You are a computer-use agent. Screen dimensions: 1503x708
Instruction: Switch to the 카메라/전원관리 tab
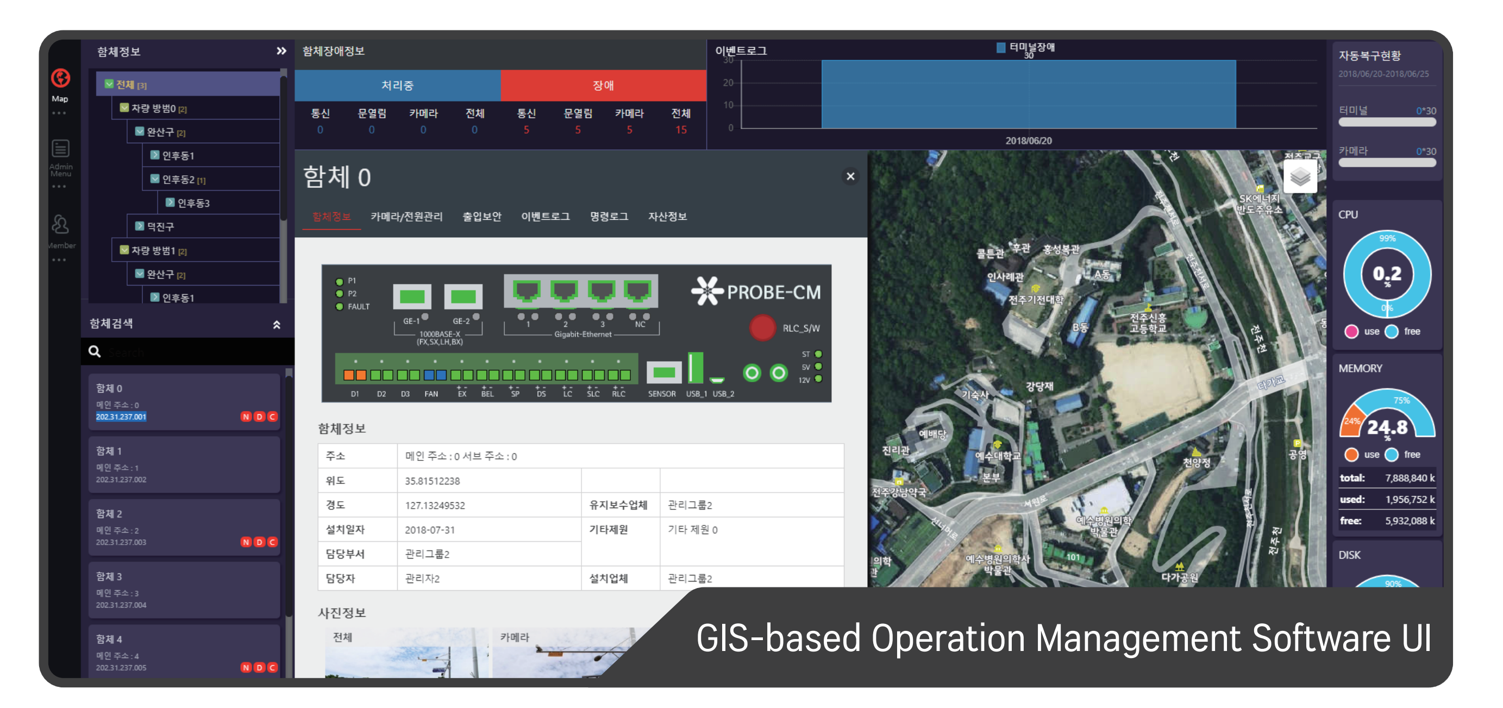(406, 217)
